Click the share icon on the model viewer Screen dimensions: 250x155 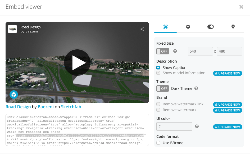coord(142,29)
